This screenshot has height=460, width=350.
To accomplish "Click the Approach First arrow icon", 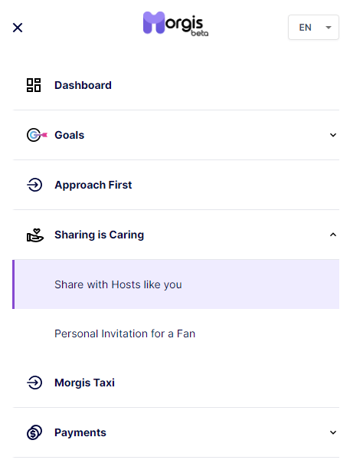I will point(34,185).
